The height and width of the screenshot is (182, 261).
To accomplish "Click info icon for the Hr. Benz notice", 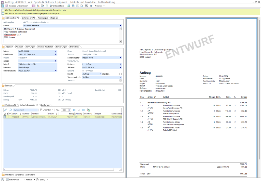I will tap(3, 10).
